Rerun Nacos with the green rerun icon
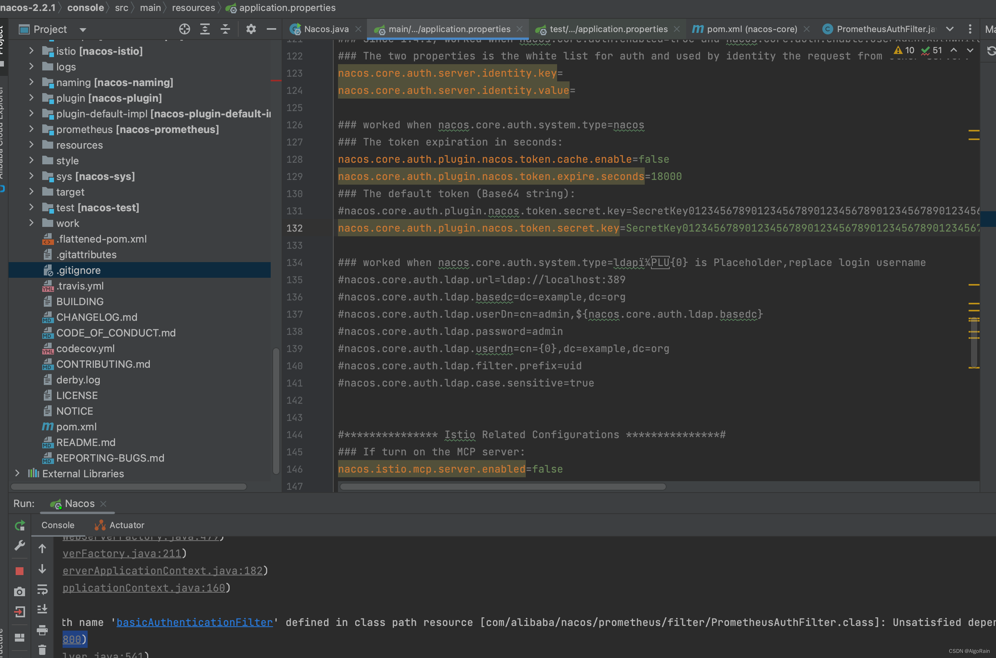Viewport: 996px width, 658px height. [20, 525]
